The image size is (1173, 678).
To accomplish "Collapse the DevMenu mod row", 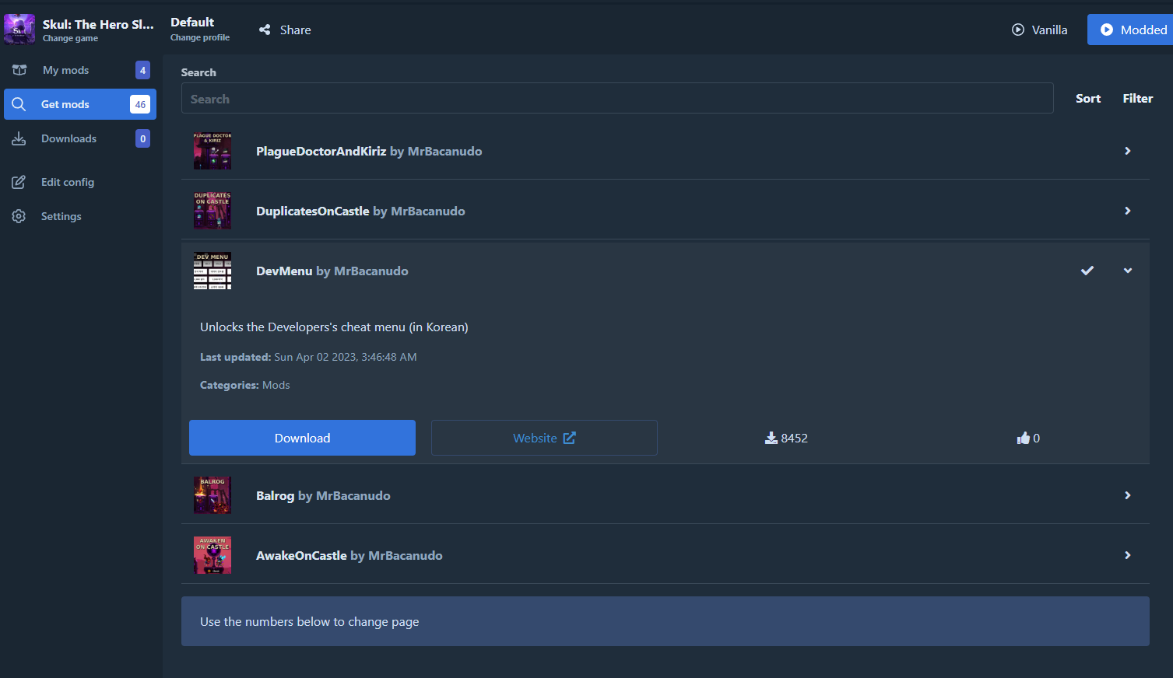I will tap(666, 271).
